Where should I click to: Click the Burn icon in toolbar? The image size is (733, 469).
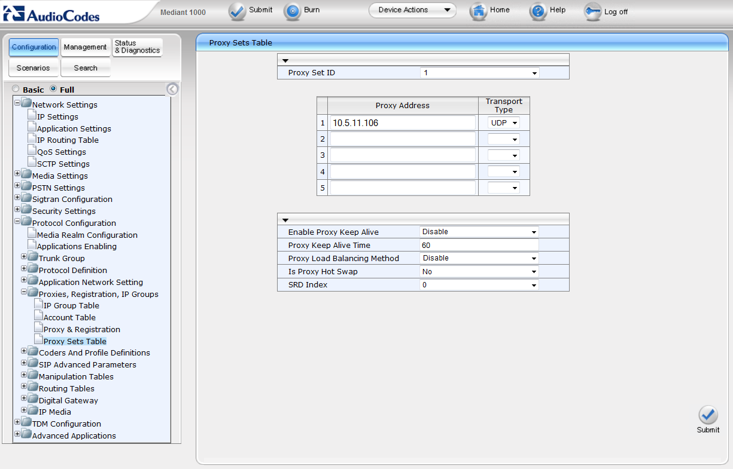[x=292, y=11]
